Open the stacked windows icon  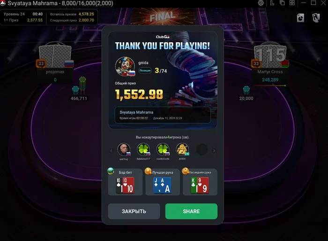(282, 3)
